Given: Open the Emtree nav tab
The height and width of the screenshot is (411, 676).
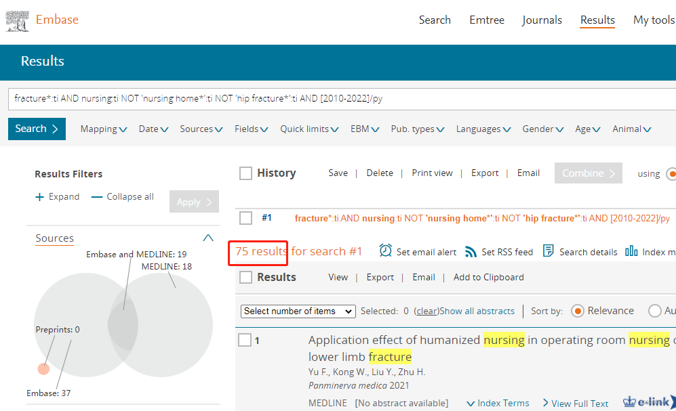Looking at the screenshot, I should click(487, 20).
